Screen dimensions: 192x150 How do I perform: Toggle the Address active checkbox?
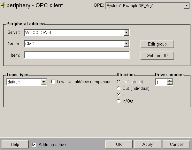tap(35, 145)
